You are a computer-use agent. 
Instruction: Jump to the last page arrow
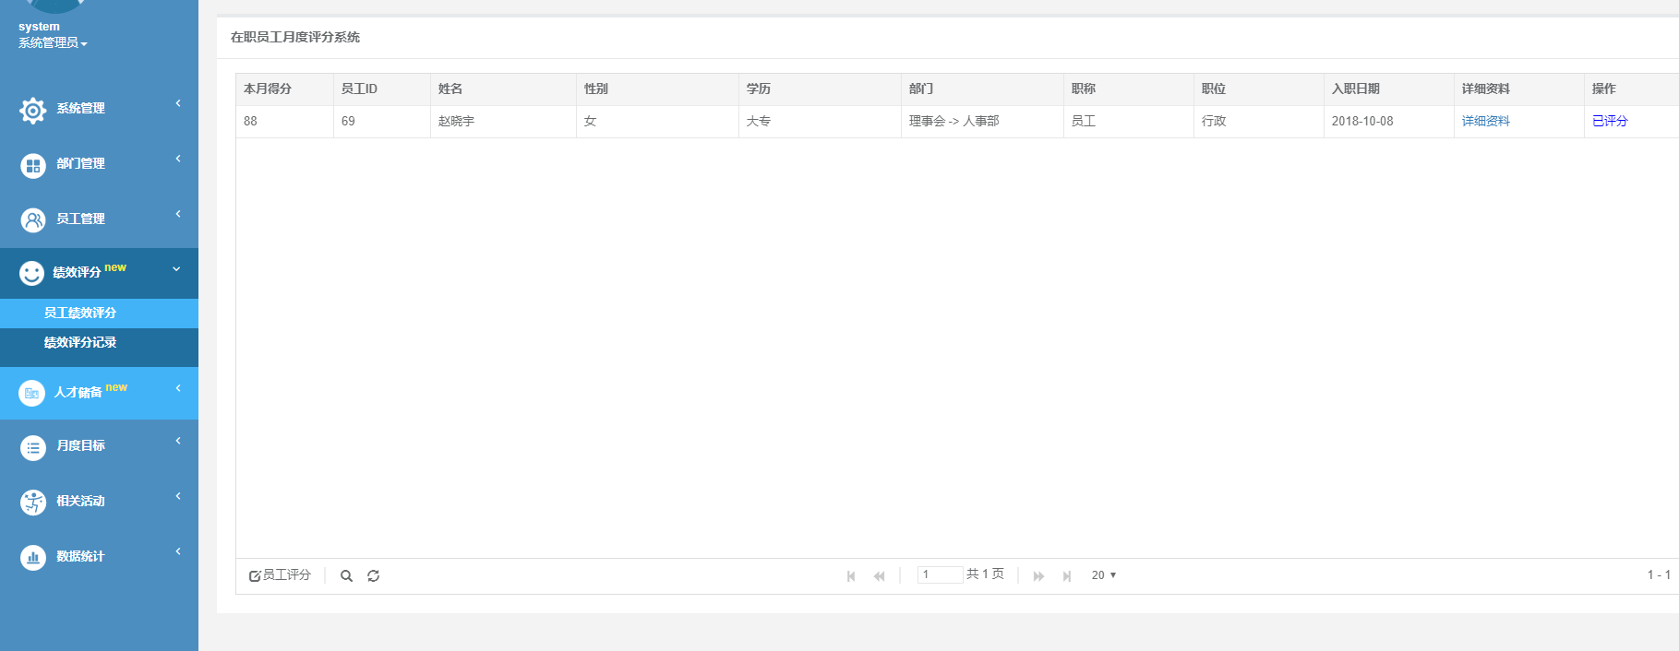pos(1067,575)
